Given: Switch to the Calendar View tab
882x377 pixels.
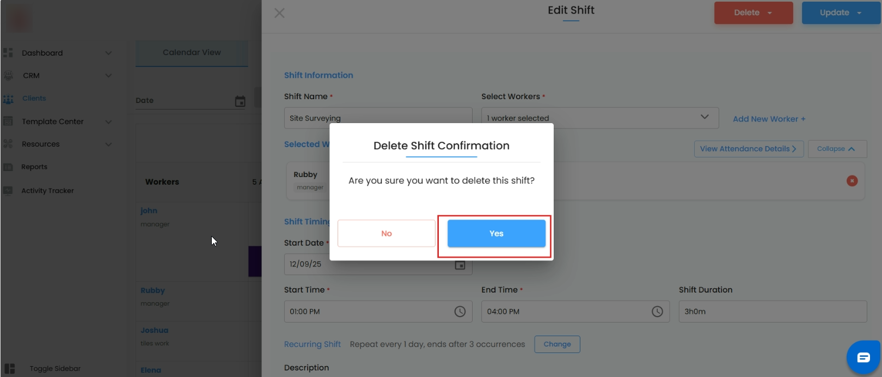Looking at the screenshot, I should point(192,53).
